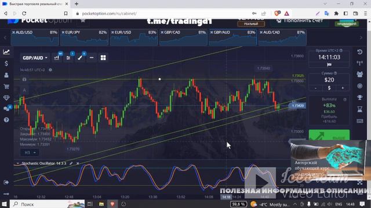Open the profile sidebar icon
The height and width of the screenshot is (208, 371).
pos(6,75)
